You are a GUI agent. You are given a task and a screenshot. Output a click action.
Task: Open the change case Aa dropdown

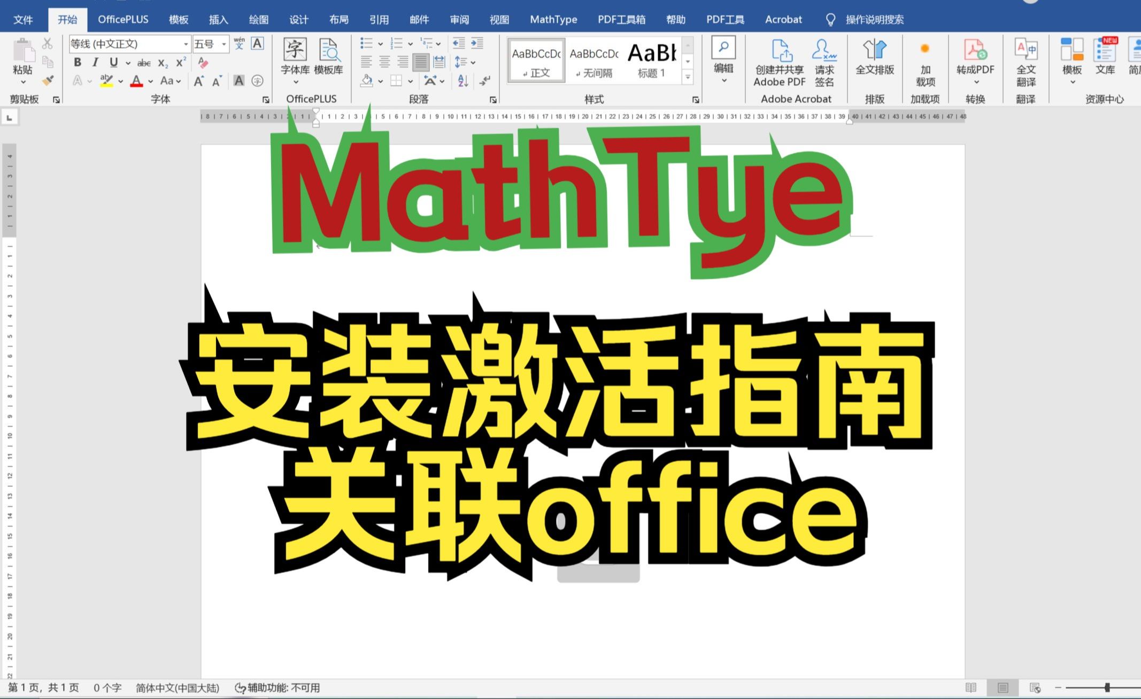(x=171, y=81)
